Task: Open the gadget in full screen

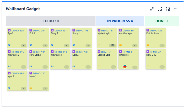Action: pyautogui.click(x=160, y=9)
